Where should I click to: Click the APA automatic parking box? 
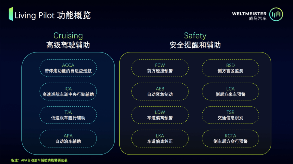(68, 139)
